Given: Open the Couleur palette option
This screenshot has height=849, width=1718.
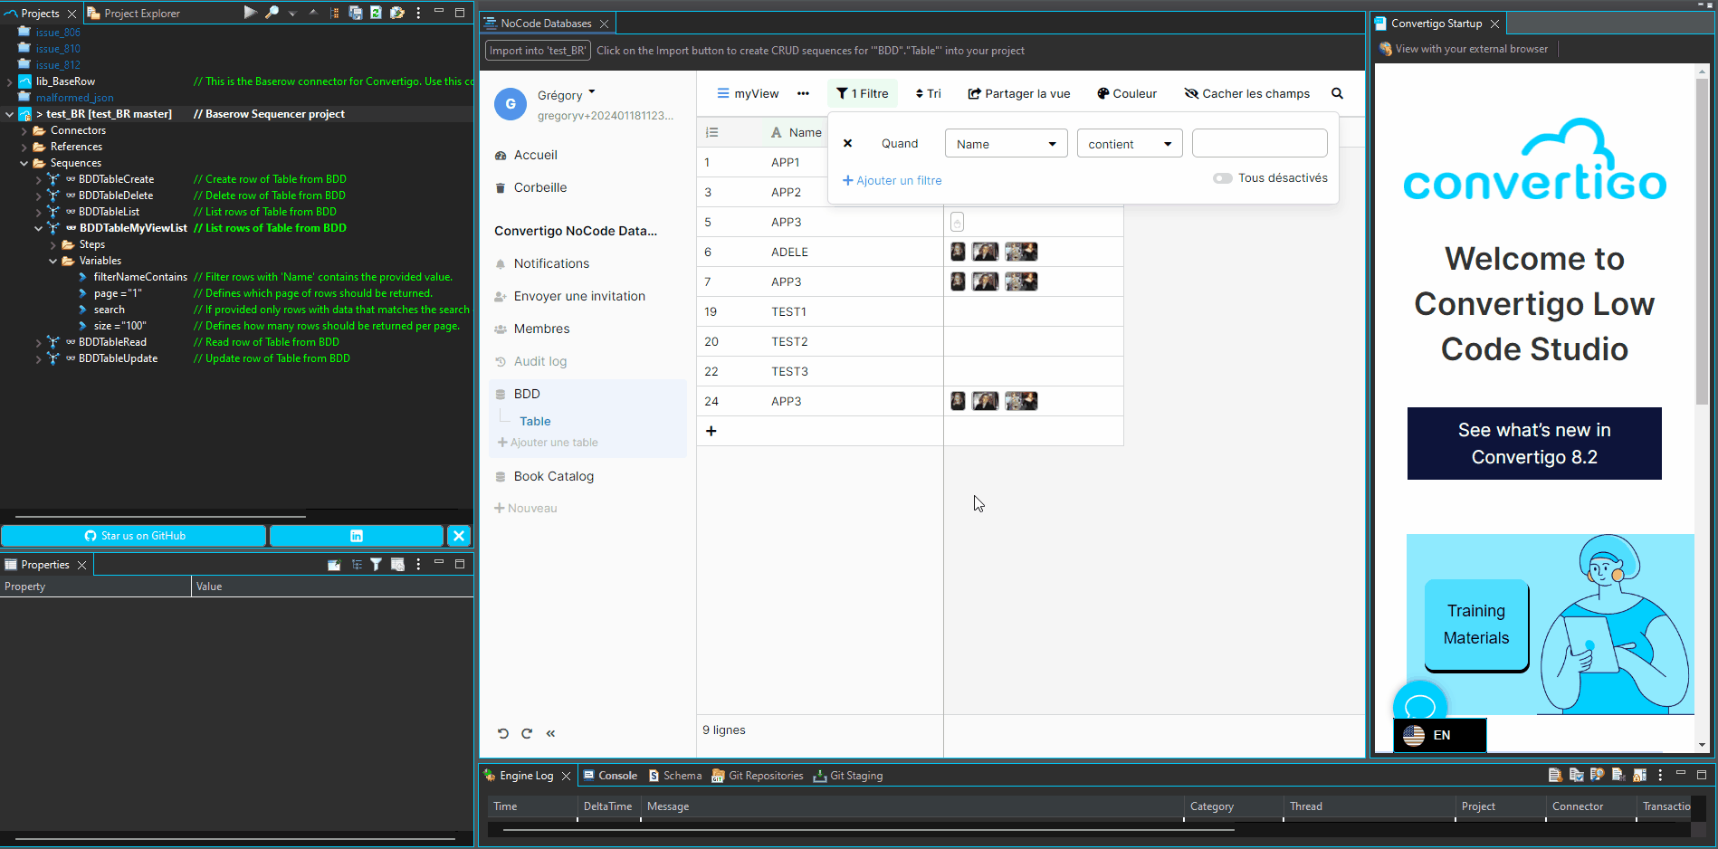Looking at the screenshot, I should point(1126,93).
